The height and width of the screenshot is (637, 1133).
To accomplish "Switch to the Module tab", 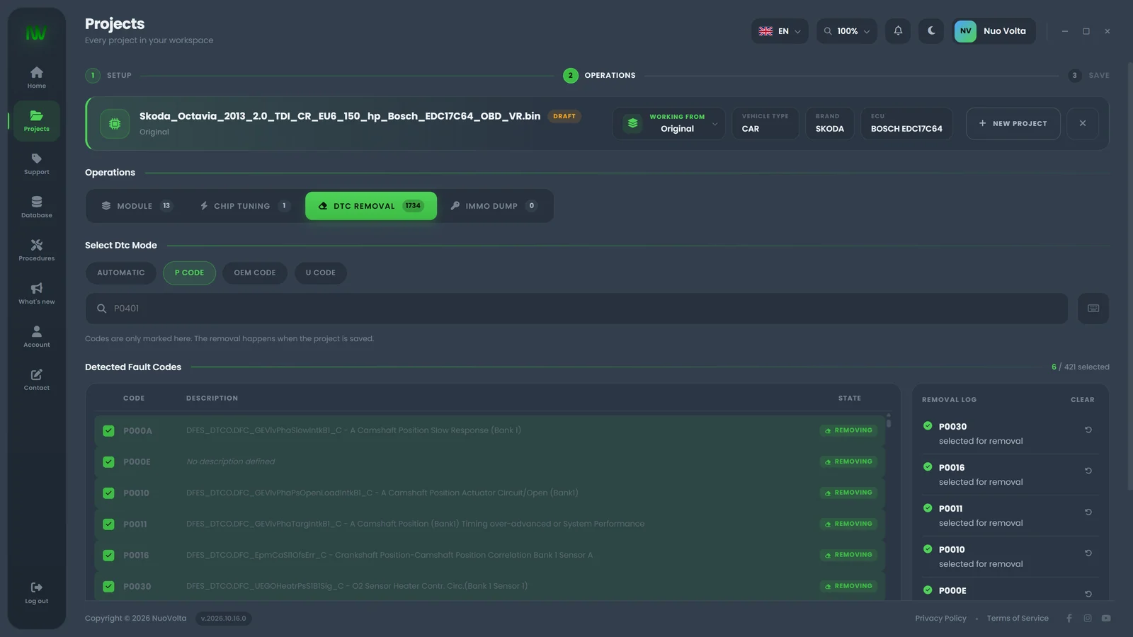I will (x=137, y=206).
